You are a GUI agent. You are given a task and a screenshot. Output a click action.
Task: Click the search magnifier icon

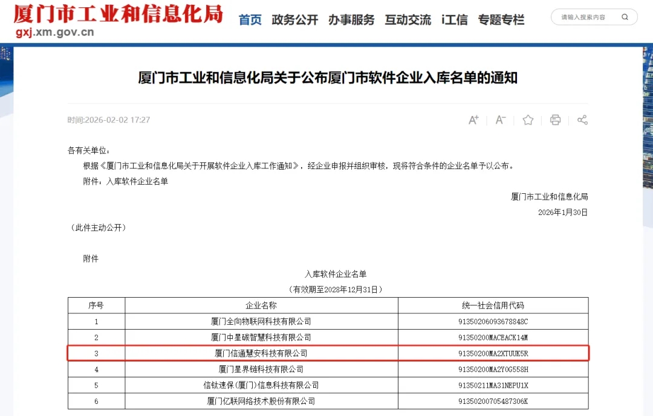pos(625,18)
